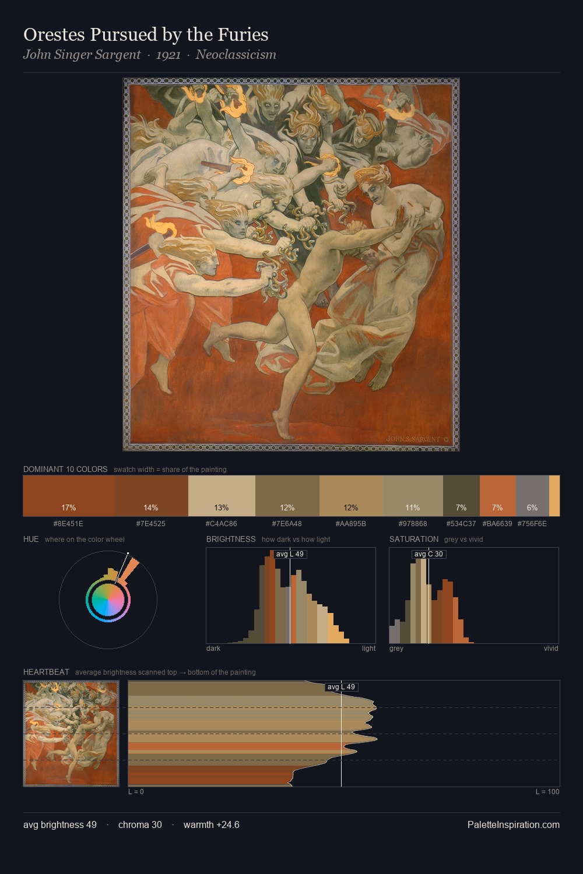
Task: Click the brightness histogram 'avg L 49' label
Action: pos(290,554)
